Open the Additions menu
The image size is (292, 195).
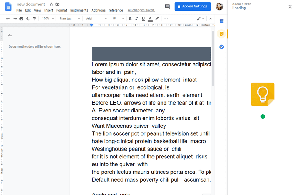(98, 10)
